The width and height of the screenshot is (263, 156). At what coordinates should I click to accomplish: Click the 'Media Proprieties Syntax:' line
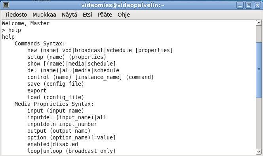coord(54,104)
